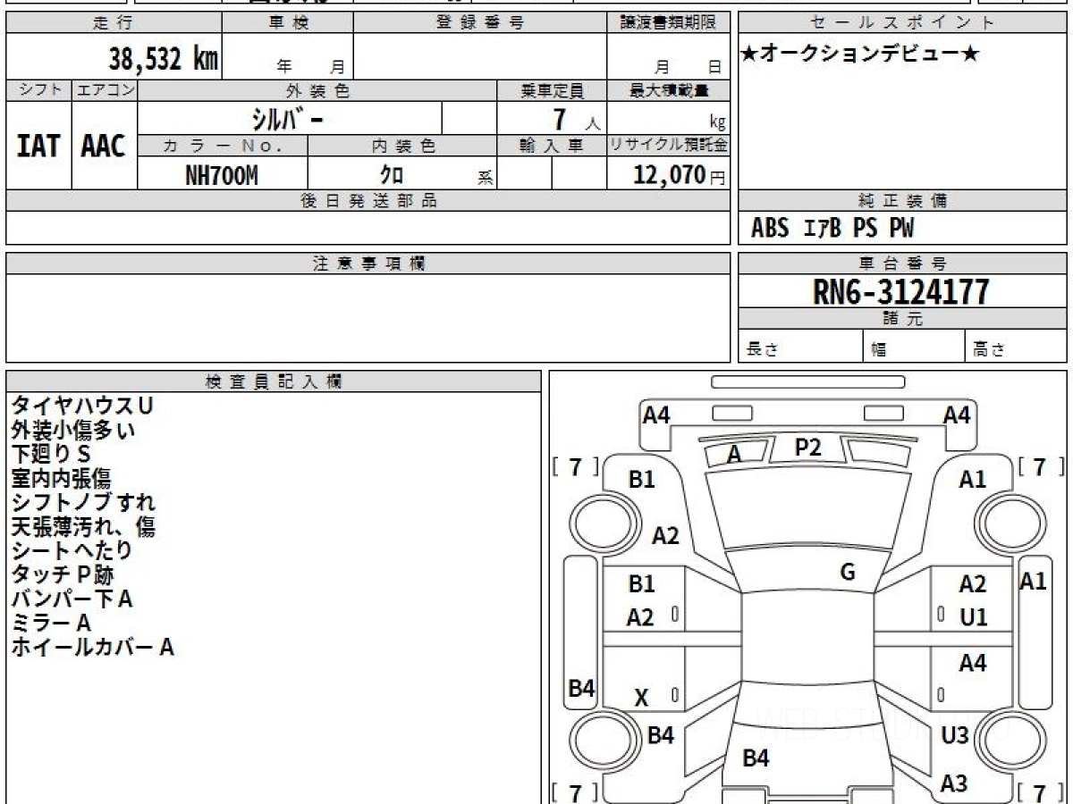Select the X mark on the diagram door
This screenshot has width=1073, height=804.
click(x=641, y=699)
